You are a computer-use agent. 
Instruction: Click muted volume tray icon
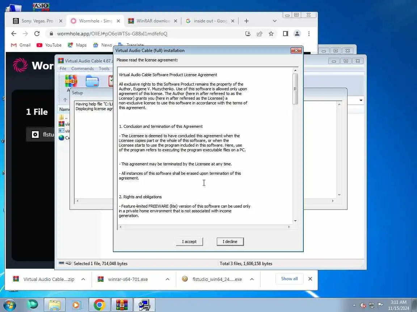(363, 305)
